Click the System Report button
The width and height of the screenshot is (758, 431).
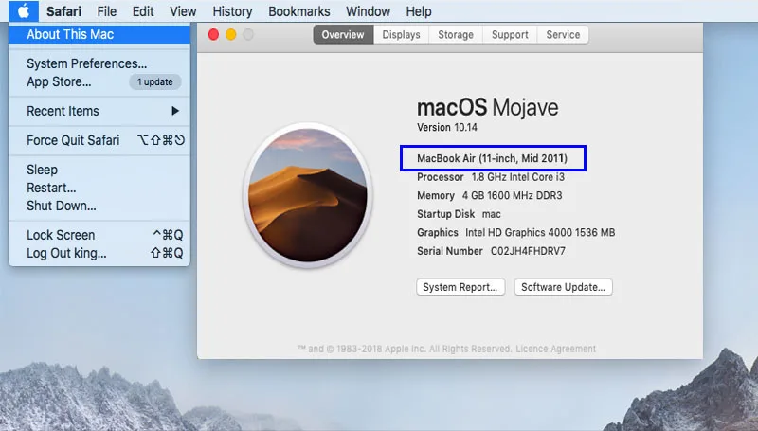coord(460,287)
